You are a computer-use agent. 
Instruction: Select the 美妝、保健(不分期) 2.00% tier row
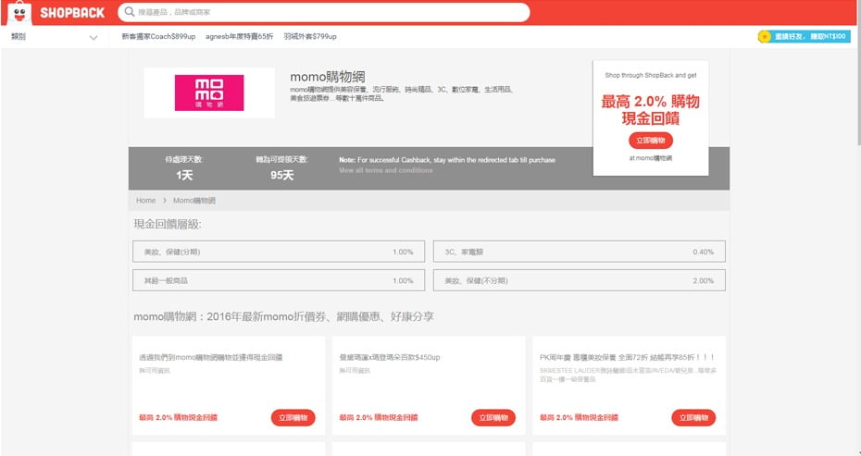[580, 280]
